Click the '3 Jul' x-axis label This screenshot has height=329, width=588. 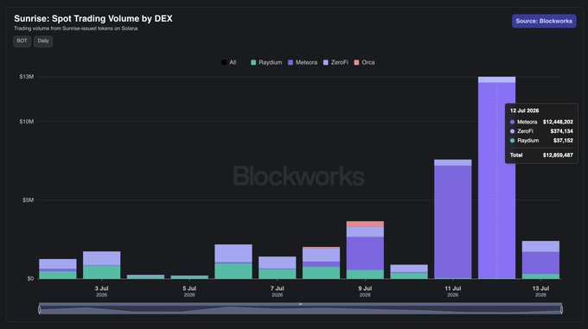point(102,288)
